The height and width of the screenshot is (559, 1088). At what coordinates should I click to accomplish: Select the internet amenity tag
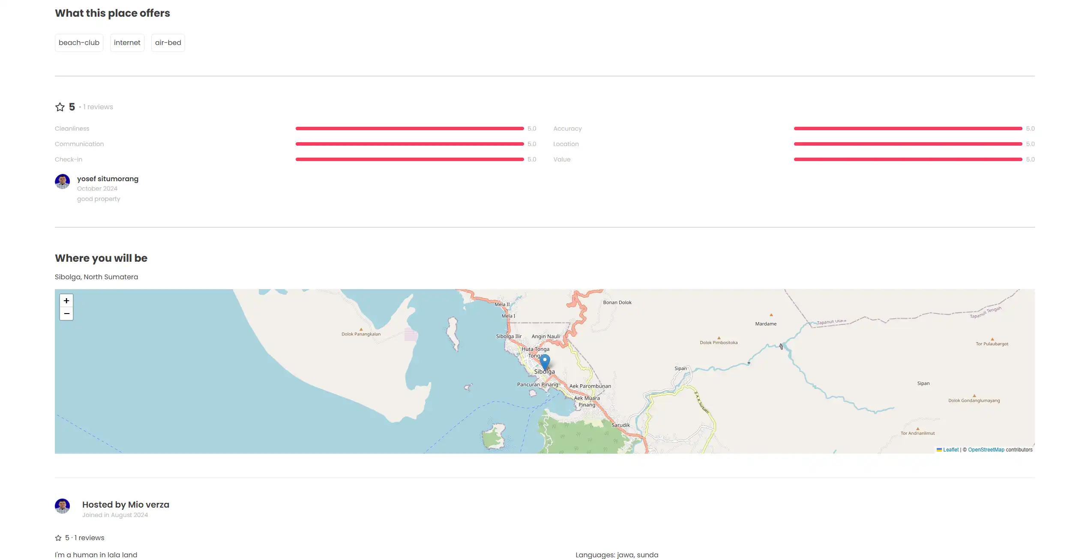(x=127, y=43)
